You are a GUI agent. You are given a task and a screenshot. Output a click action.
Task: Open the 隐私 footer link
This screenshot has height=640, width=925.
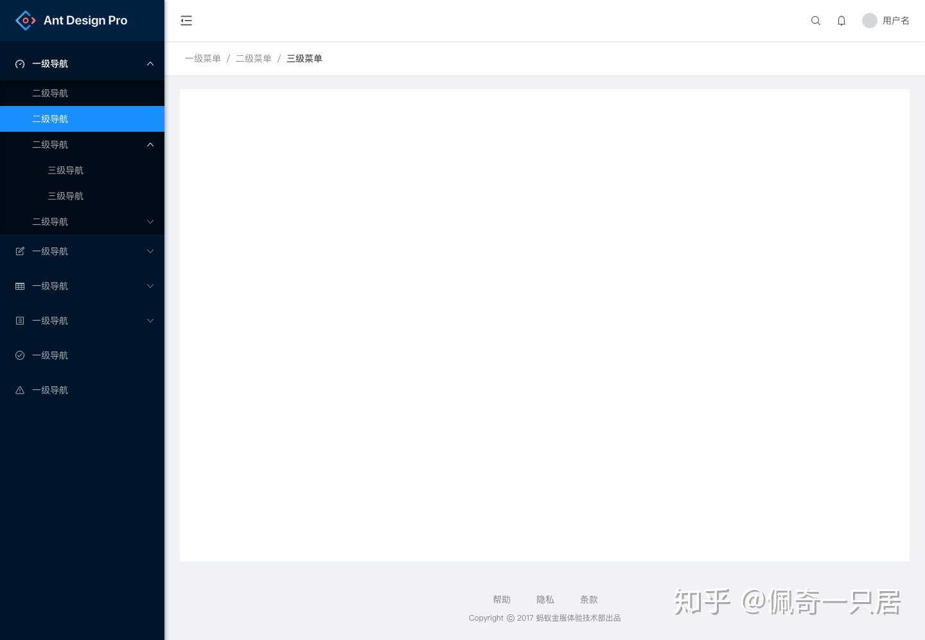click(x=545, y=600)
